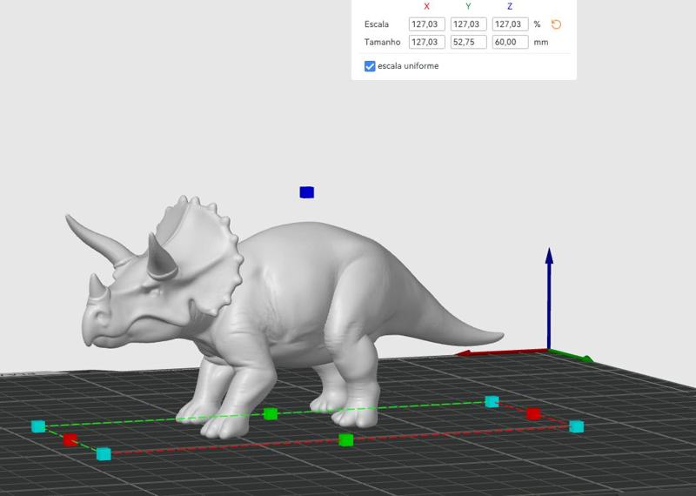The image size is (696, 496).
Task: Edit the Escala Z percentage field
Action: point(510,24)
